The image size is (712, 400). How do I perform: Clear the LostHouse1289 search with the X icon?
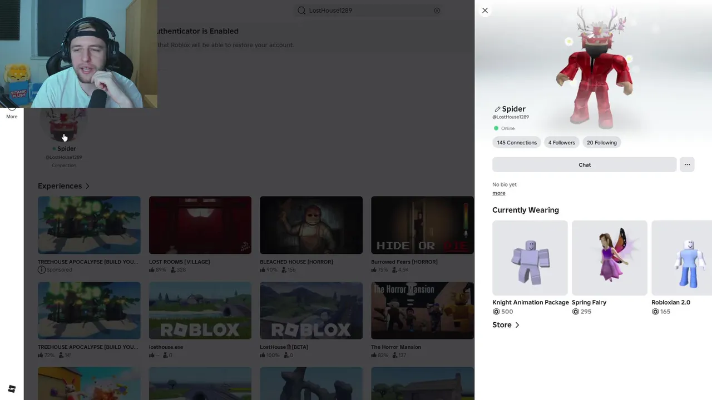[437, 11]
